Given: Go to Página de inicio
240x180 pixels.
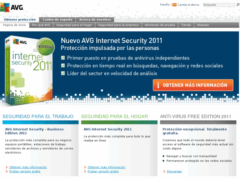Looking at the screenshot, I should pyautogui.click(x=15, y=25).
